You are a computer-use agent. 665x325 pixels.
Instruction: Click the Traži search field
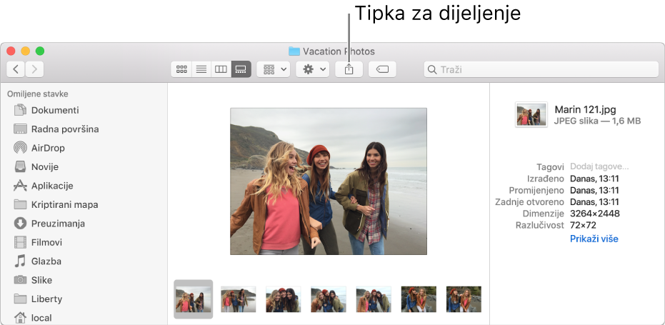(543, 69)
